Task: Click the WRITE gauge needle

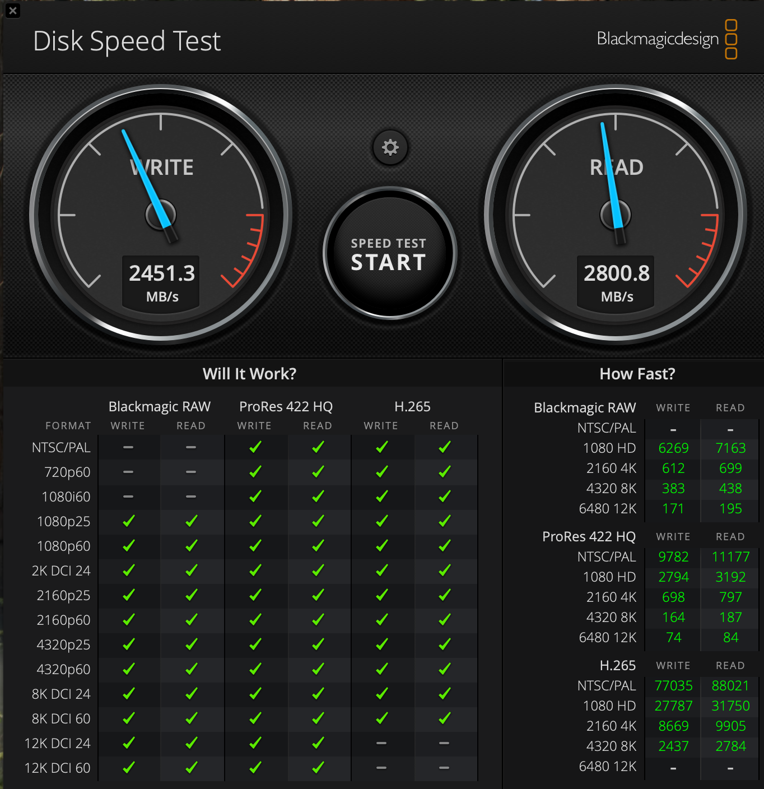Action: click(x=149, y=186)
